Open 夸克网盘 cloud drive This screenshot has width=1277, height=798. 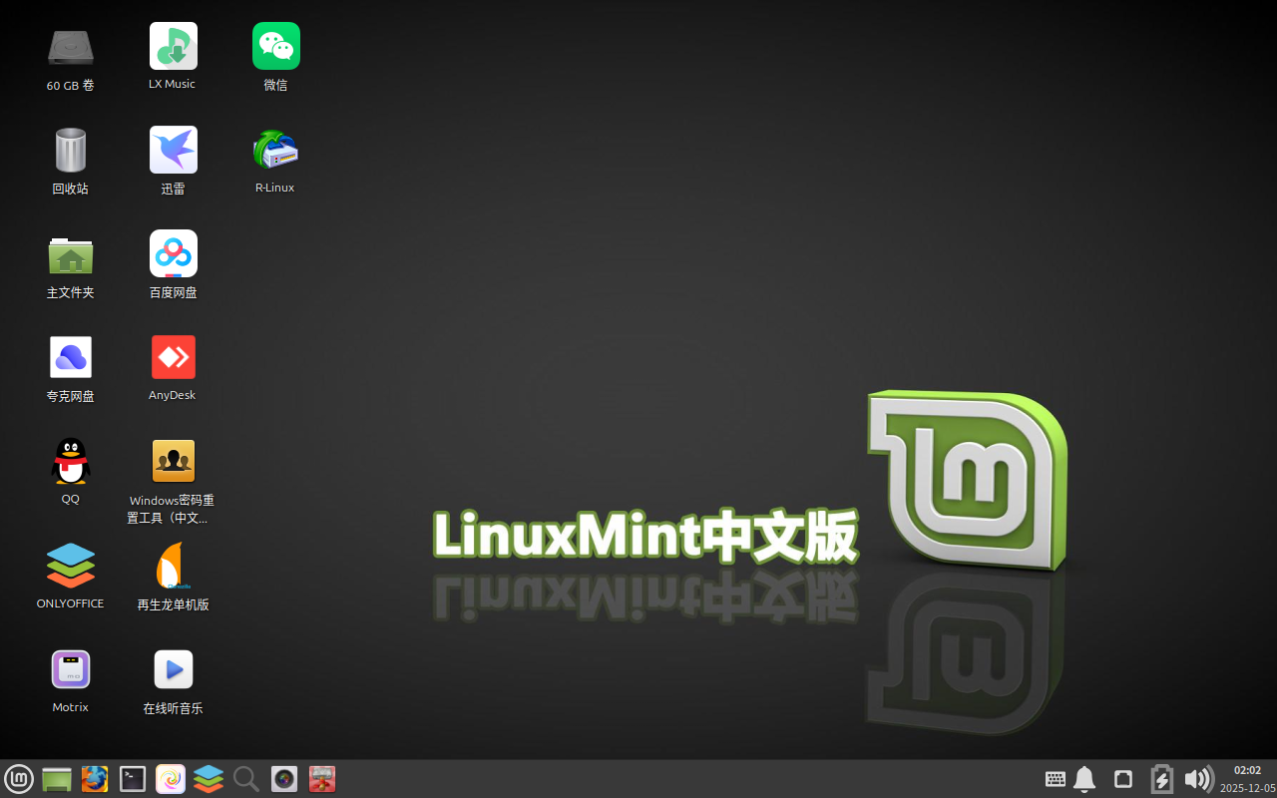70,356
